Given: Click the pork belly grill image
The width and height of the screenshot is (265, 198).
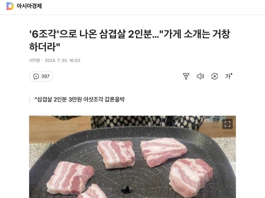Looking at the screenshot, I should click(x=132, y=157).
